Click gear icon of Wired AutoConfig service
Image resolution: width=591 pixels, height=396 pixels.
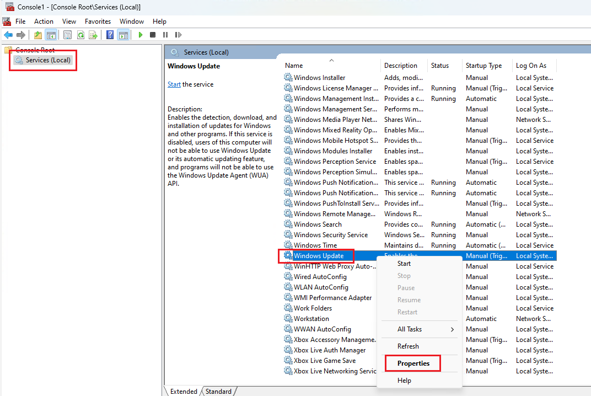[x=288, y=276]
